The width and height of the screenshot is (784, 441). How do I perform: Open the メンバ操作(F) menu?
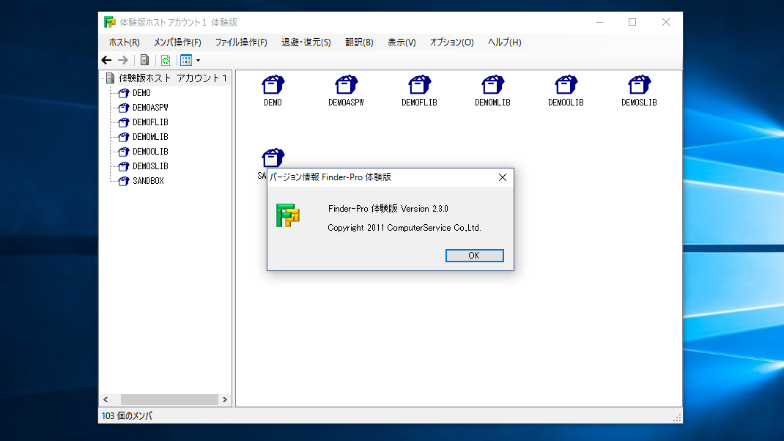[177, 42]
